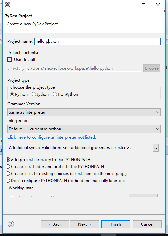Image resolution: width=168 pixels, height=236 pixels.
Task: Uncheck the Use default checkbox
Action: pyautogui.click(x=10, y=60)
